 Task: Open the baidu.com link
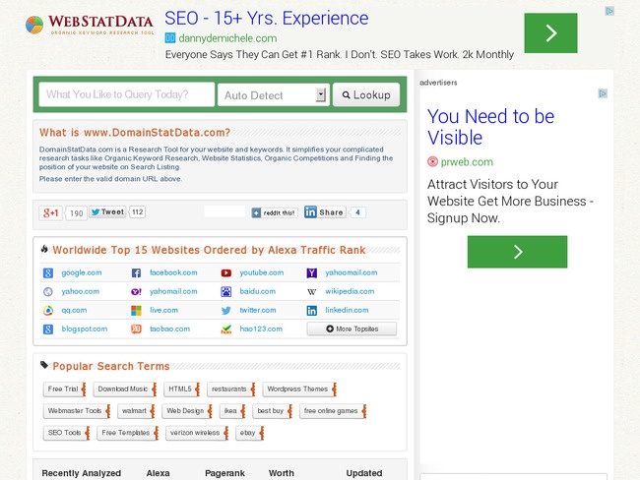point(258,291)
